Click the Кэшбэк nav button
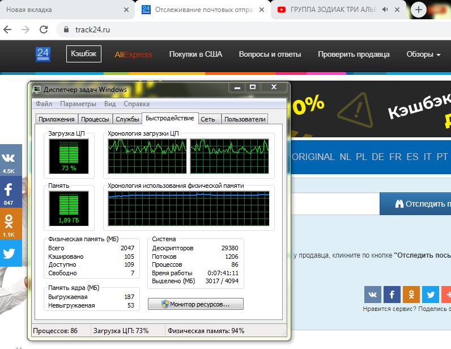The width and height of the screenshot is (451, 349). pyautogui.click(x=84, y=54)
